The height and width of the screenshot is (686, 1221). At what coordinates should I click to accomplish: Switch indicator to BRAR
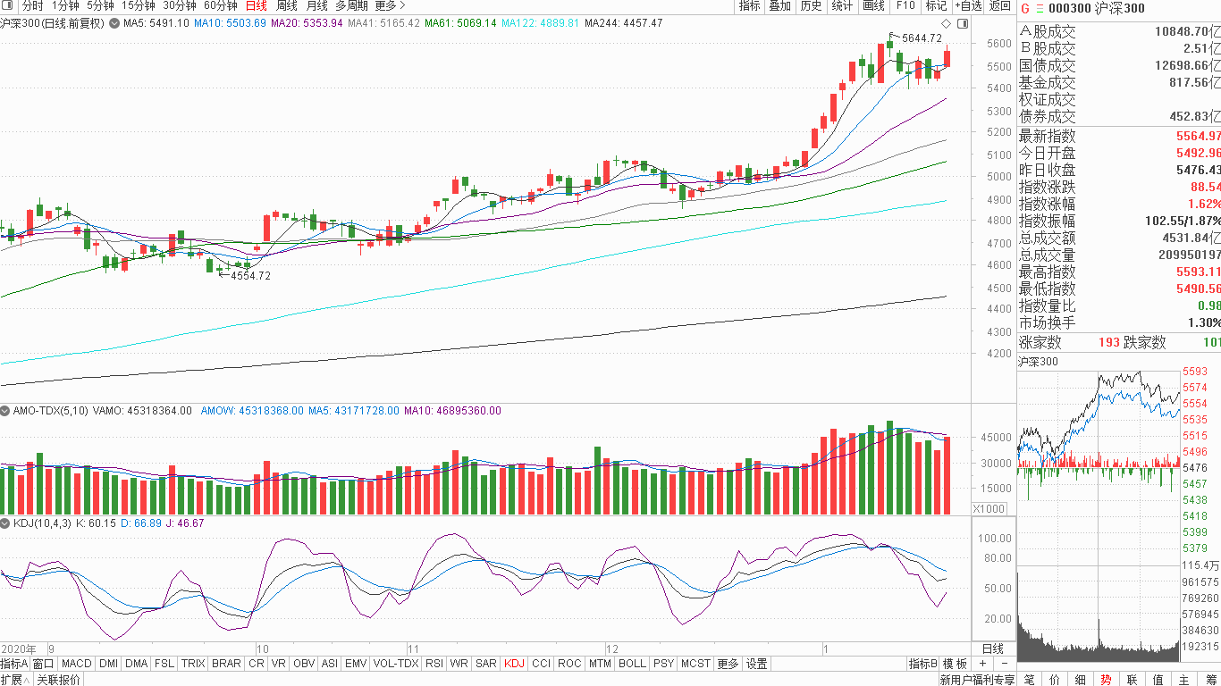pyautogui.click(x=226, y=664)
